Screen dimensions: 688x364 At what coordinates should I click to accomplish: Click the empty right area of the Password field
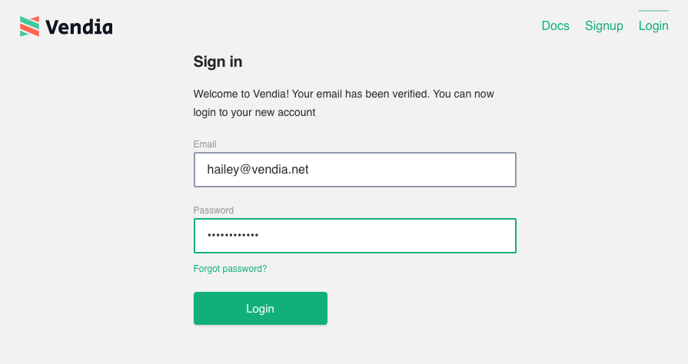click(x=386, y=236)
